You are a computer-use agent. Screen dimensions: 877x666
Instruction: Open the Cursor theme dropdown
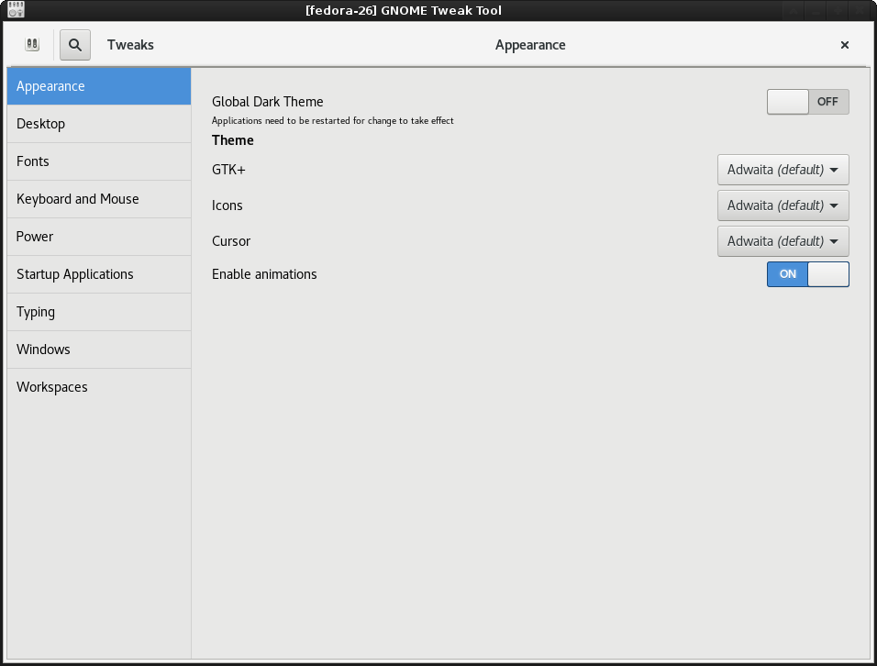tap(783, 241)
